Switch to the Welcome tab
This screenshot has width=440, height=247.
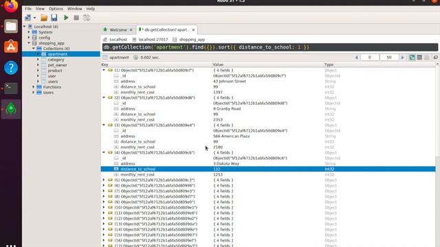tap(118, 30)
